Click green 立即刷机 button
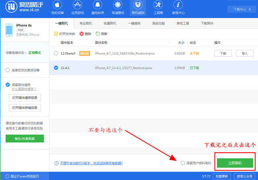Image resolution: width=258 pixels, height=180 pixels. 235,163
